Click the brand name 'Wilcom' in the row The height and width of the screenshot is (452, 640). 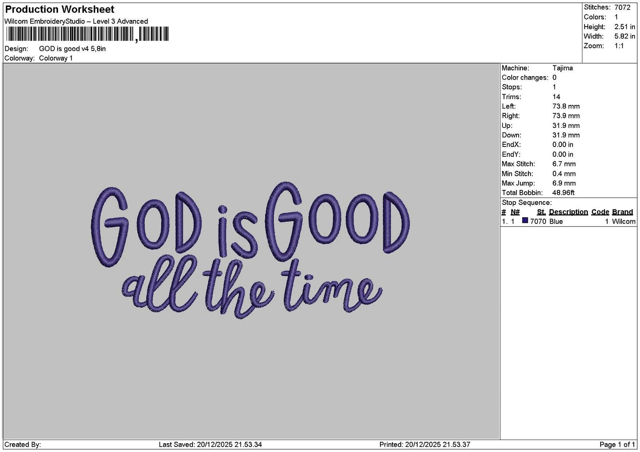click(624, 221)
